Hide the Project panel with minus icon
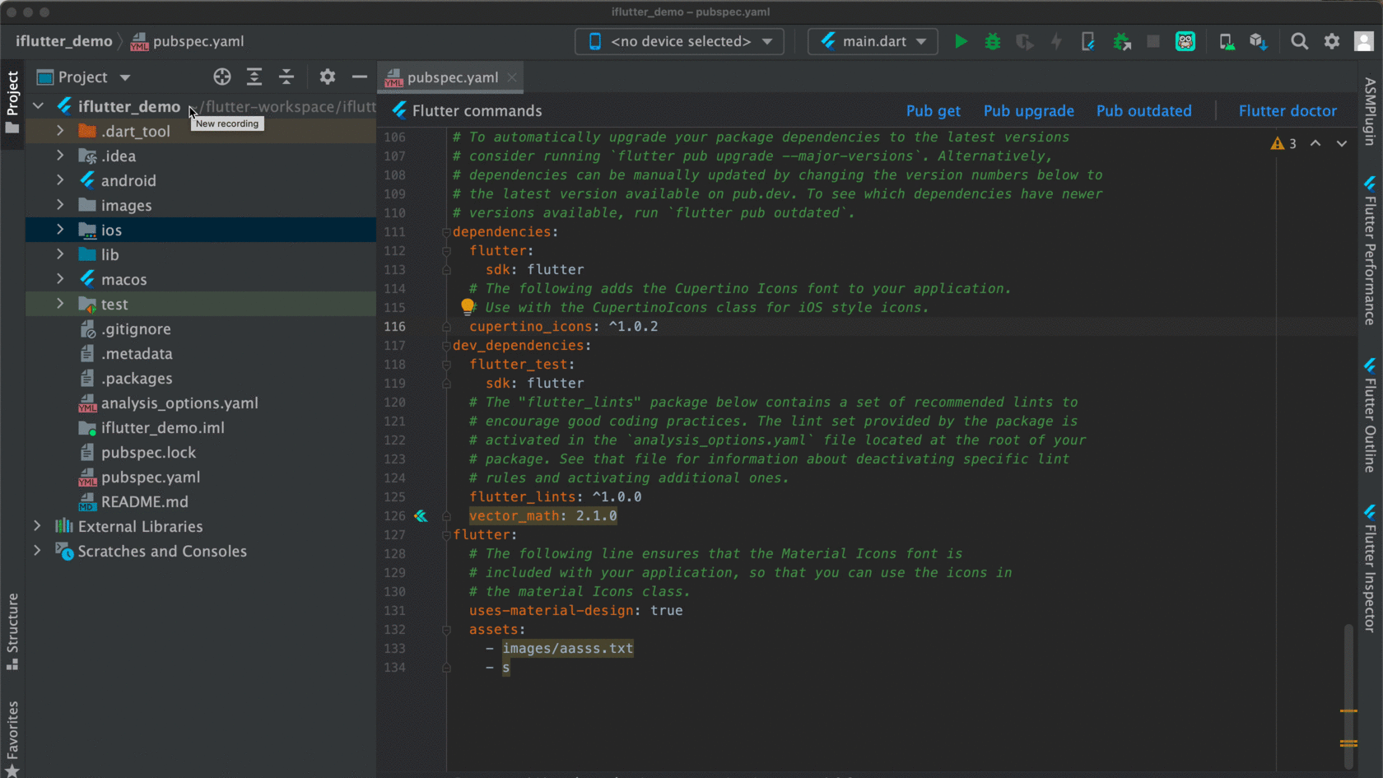The height and width of the screenshot is (778, 1383). tap(360, 77)
